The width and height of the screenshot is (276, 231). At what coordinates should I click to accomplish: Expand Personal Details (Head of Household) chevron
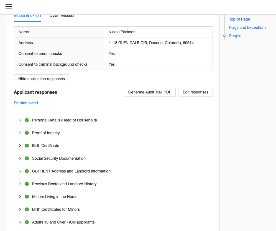tap(20, 120)
